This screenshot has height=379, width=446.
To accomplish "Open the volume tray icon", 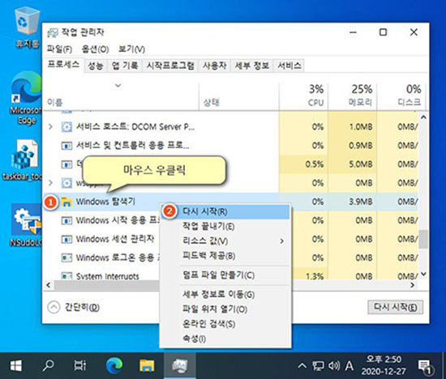I will point(334,366).
